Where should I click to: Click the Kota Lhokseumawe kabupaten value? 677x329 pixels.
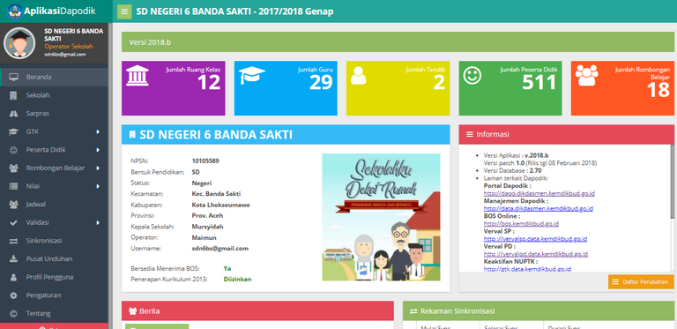pos(220,205)
